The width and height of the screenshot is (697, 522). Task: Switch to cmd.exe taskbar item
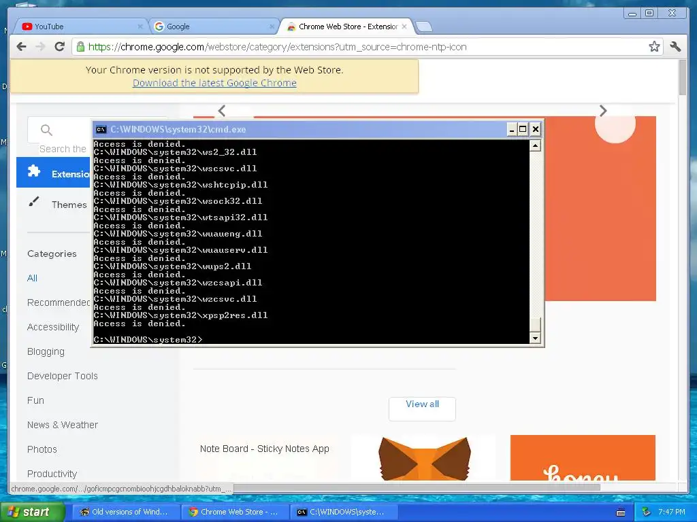click(343, 512)
